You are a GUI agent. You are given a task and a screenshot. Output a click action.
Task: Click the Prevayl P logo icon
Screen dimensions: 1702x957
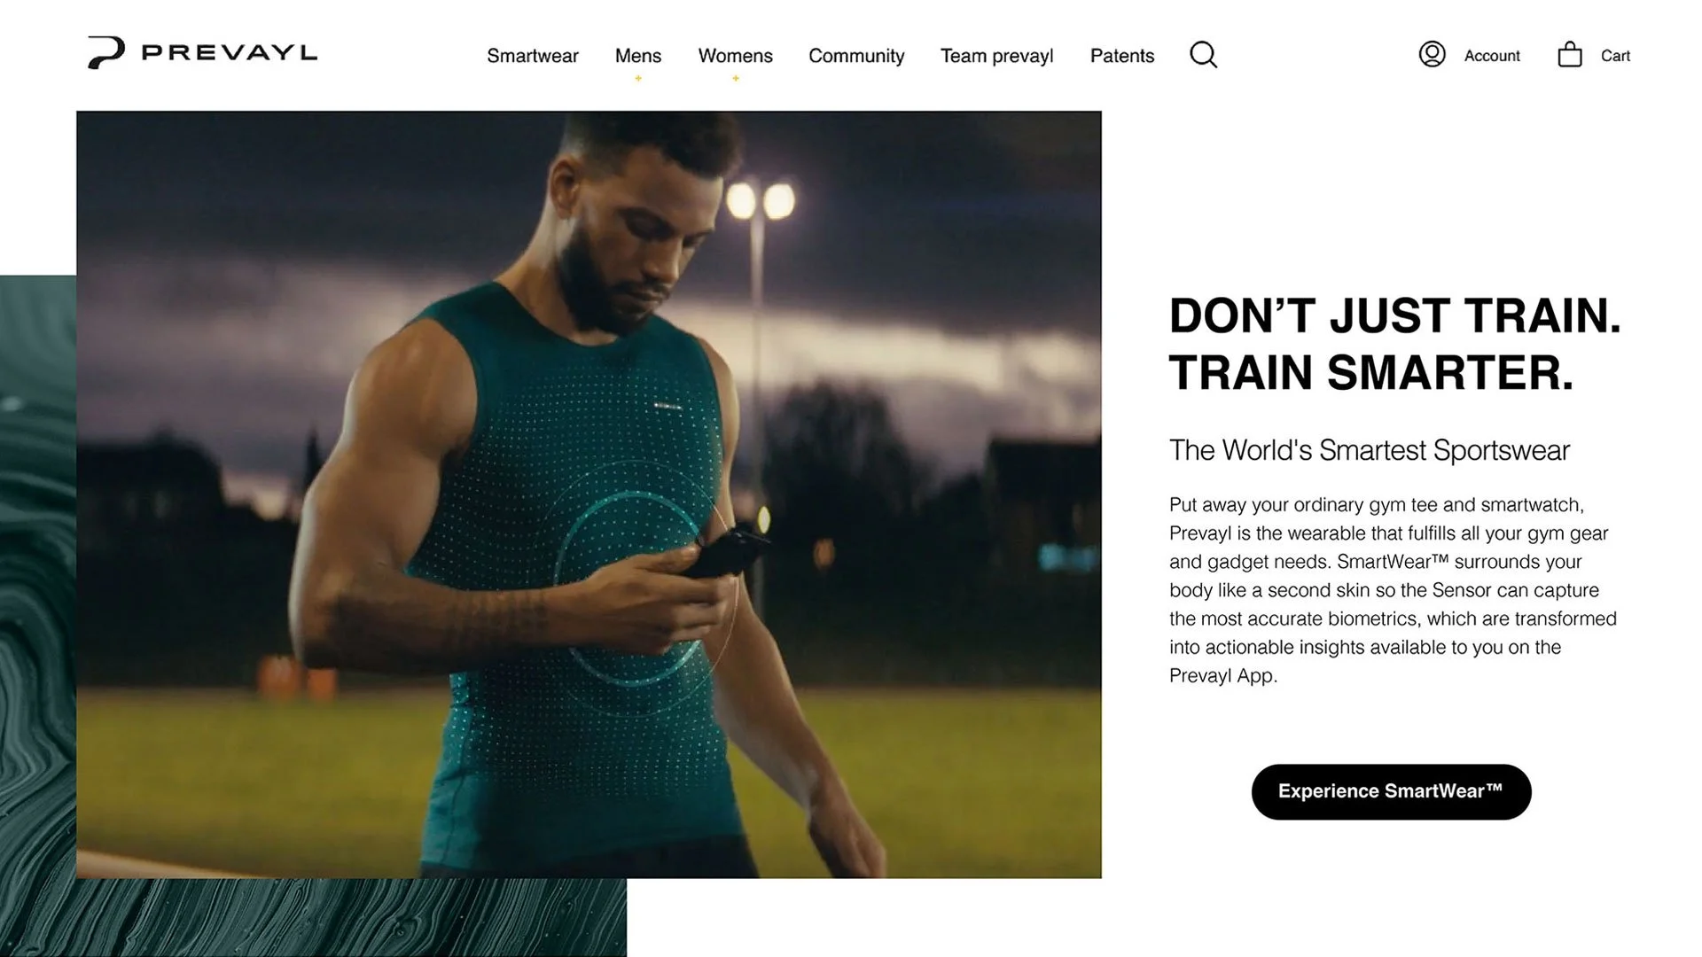pyautogui.click(x=105, y=52)
